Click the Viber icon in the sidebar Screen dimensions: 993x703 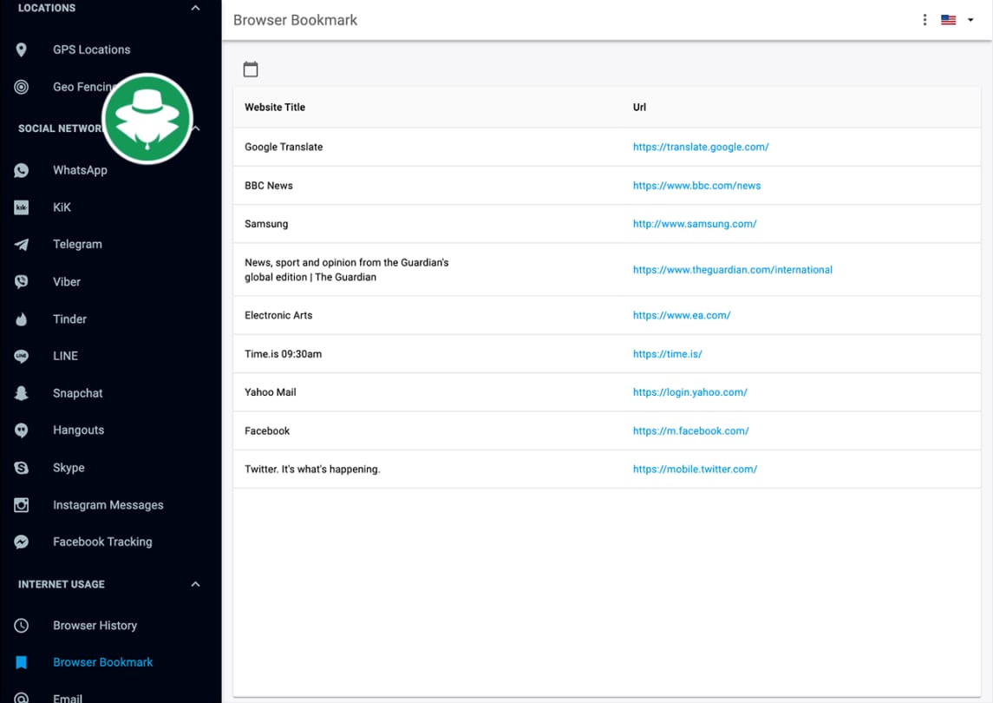(x=21, y=281)
